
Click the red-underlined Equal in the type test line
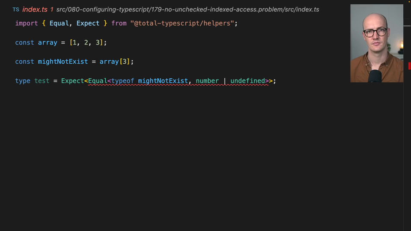click(98, 81)
